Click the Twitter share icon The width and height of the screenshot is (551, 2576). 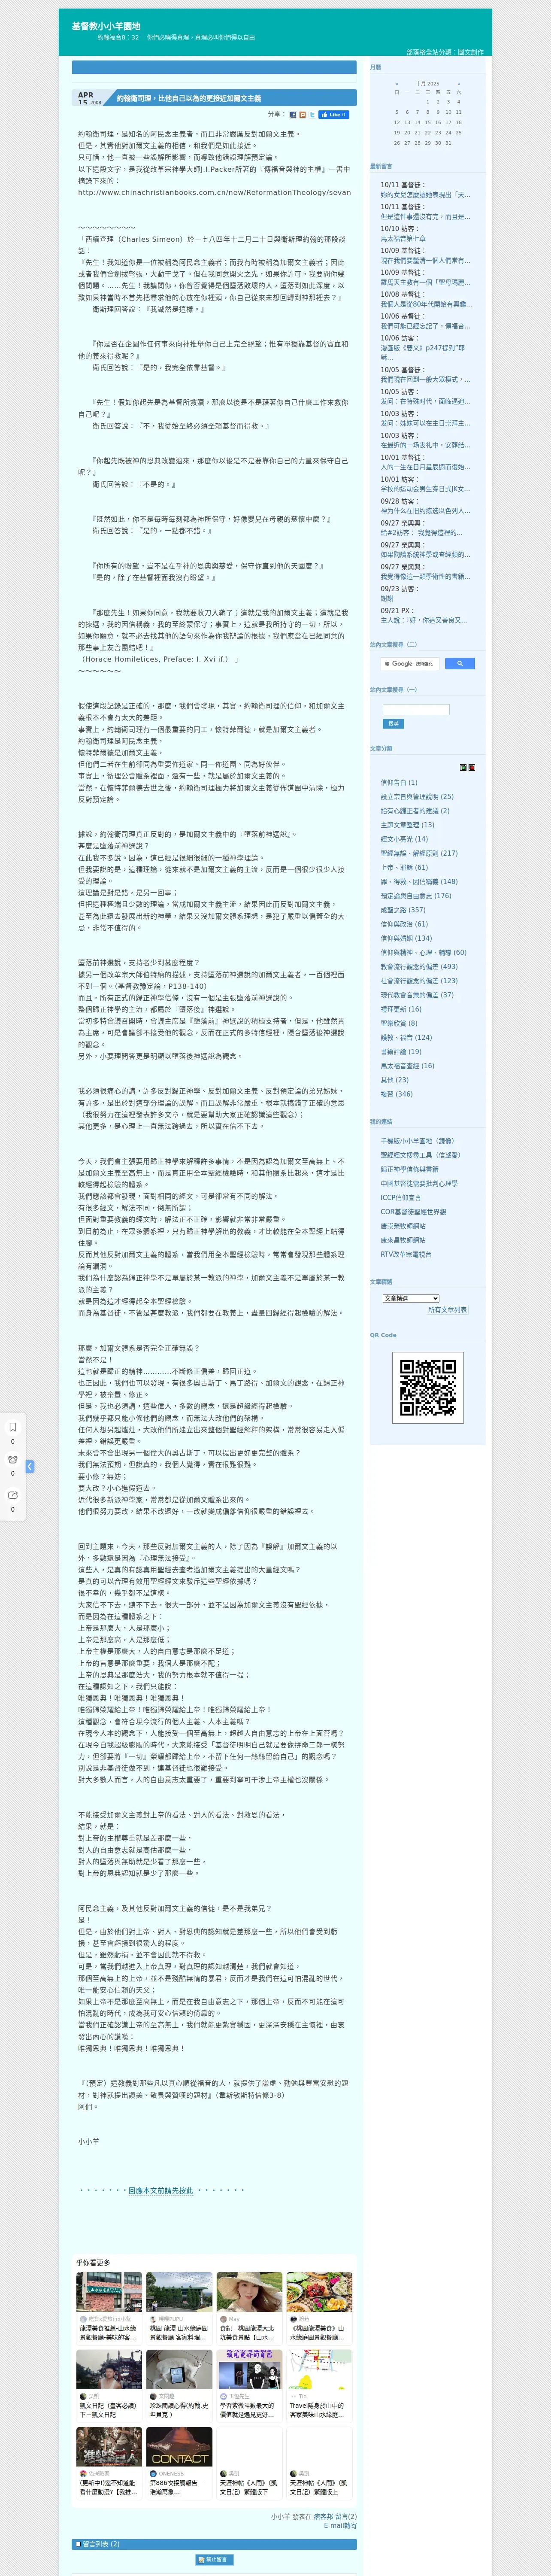click(312, 114)
